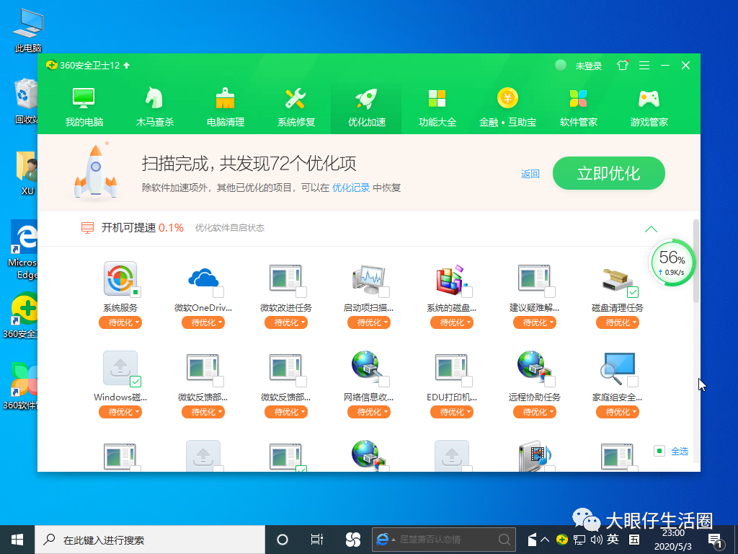Open the main menu hamburger icon
Screen dimensions: 738x554
(x=644, y=66)
